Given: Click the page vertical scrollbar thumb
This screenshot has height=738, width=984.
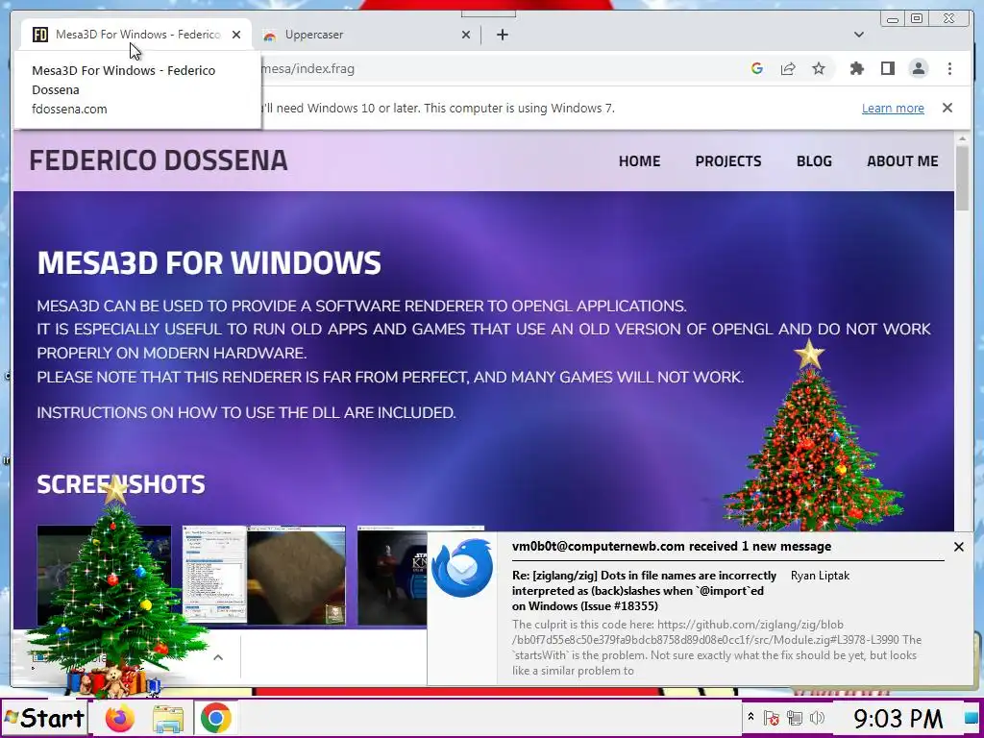Looking at the screenshot, I should point(962,179).
